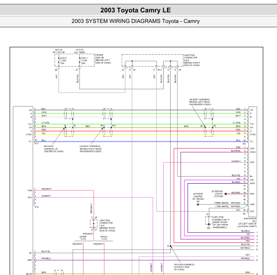Image resolution: width=277 pixels, height=275 pixels.
Task: Click the 'LEVER TYPE' label
Action: pyautogui.click(x=83, y=238)
